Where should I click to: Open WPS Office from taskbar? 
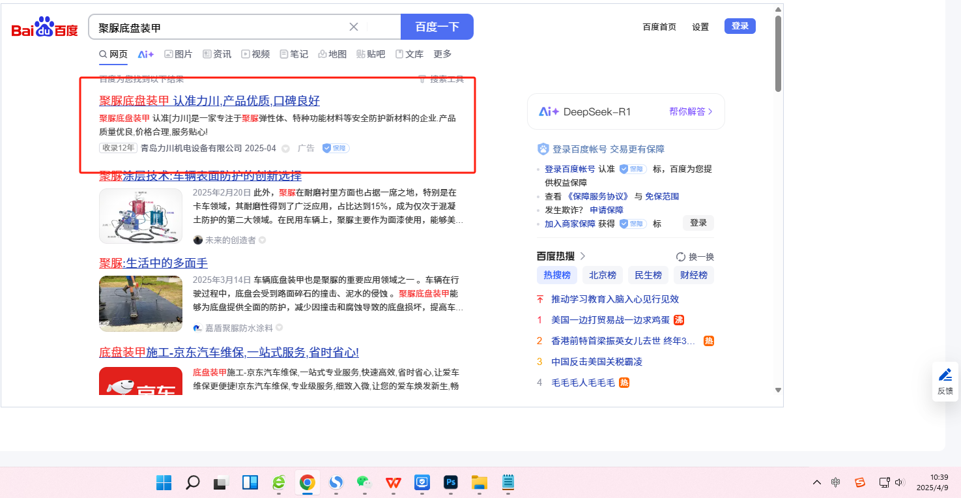(393, 482)
